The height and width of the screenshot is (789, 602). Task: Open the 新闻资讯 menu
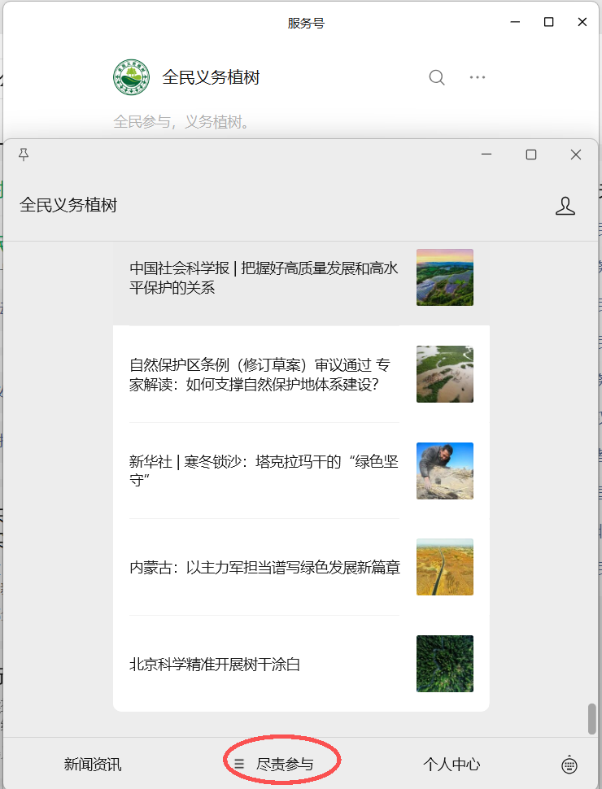click(x=93, y=765)
